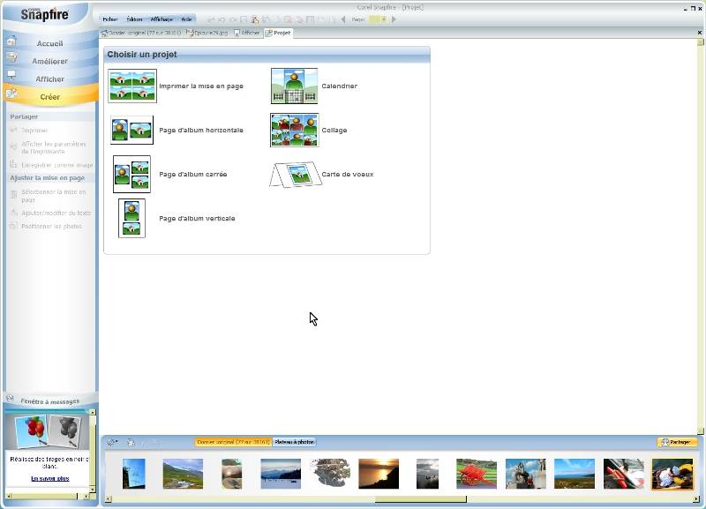
Task: Select the Calendrier project icon
Action: click(x=294, y=86)
